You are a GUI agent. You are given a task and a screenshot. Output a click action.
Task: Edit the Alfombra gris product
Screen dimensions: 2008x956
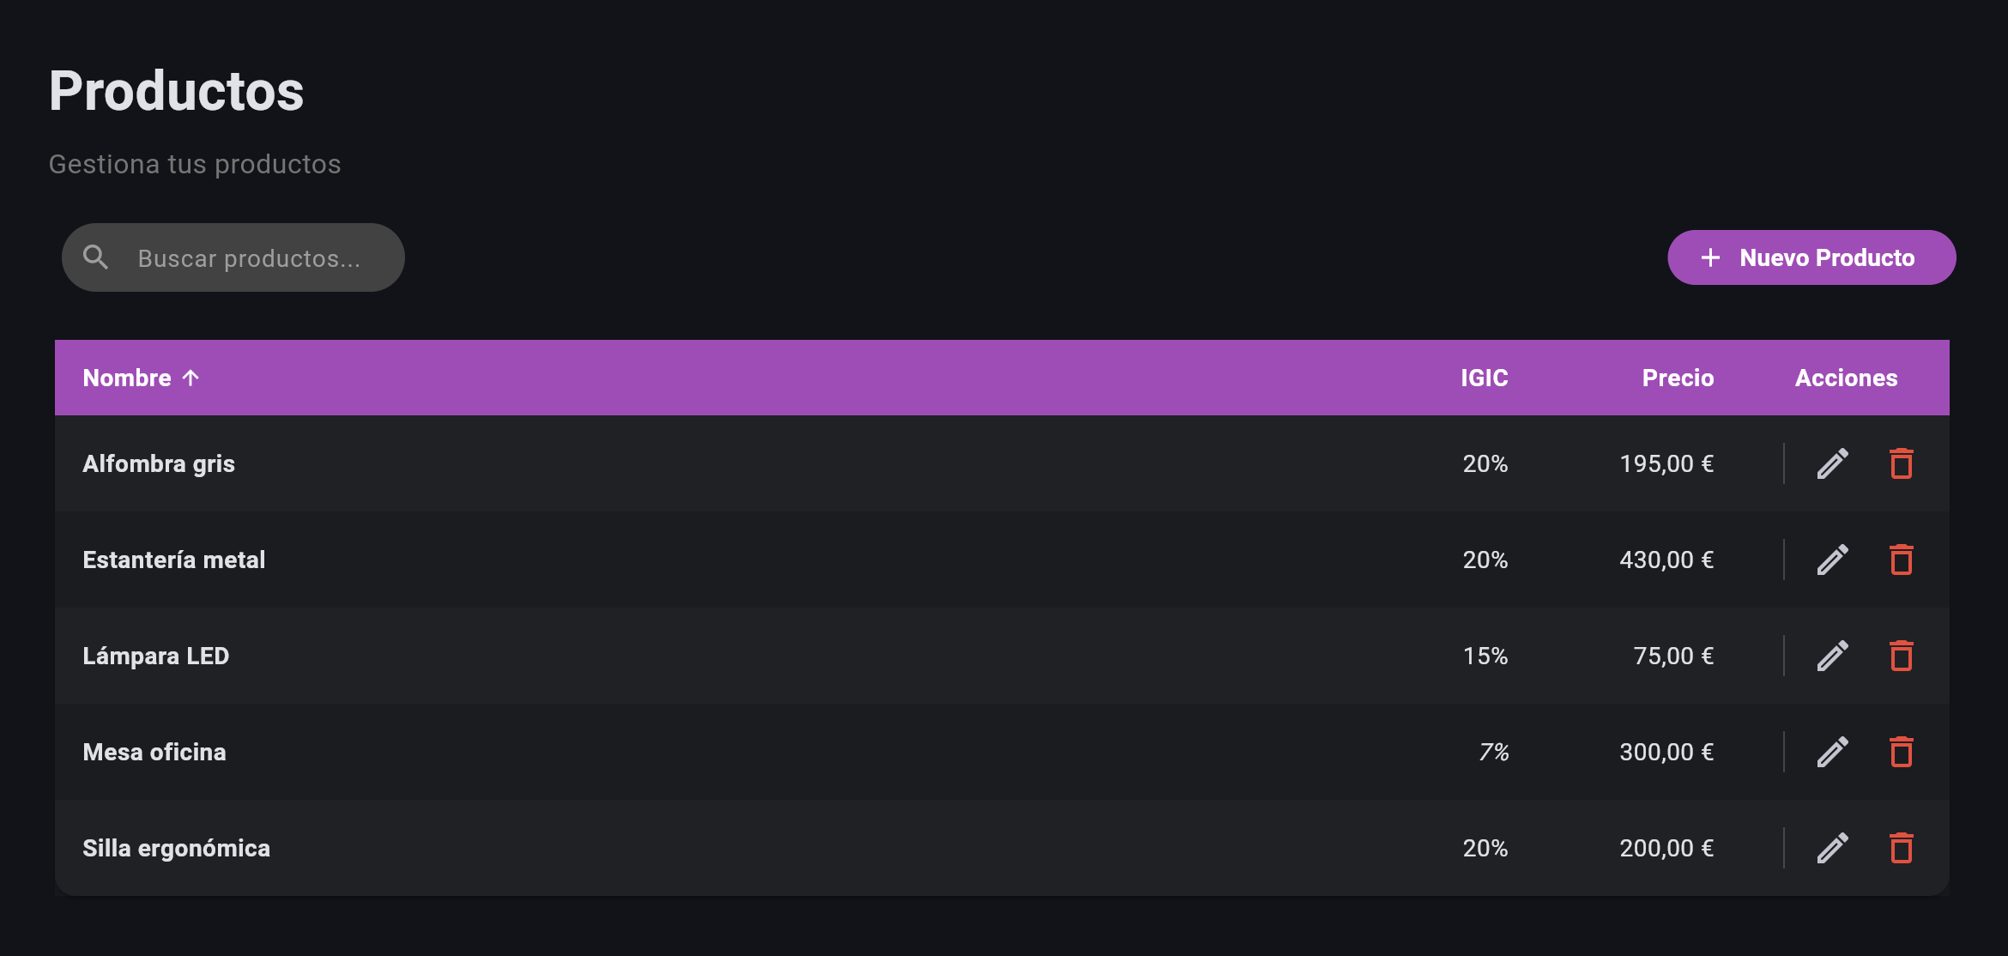(1832, 463)
